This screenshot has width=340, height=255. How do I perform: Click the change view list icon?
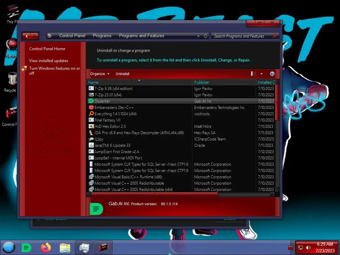pos(253,74)
